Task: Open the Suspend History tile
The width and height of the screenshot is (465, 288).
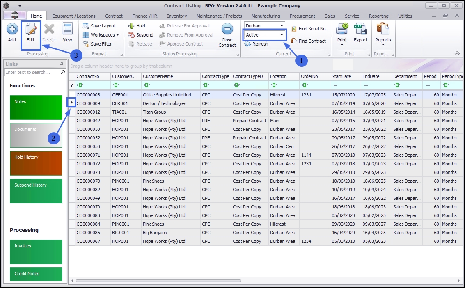Action: [36, 191]
